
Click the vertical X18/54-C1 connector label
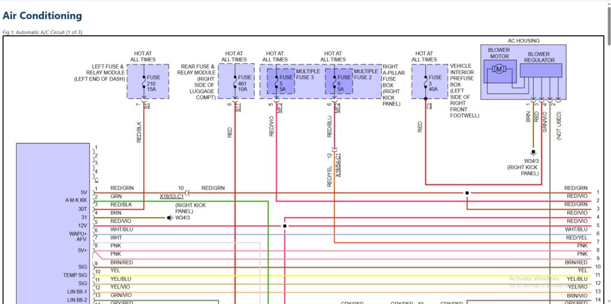(338, 165)
